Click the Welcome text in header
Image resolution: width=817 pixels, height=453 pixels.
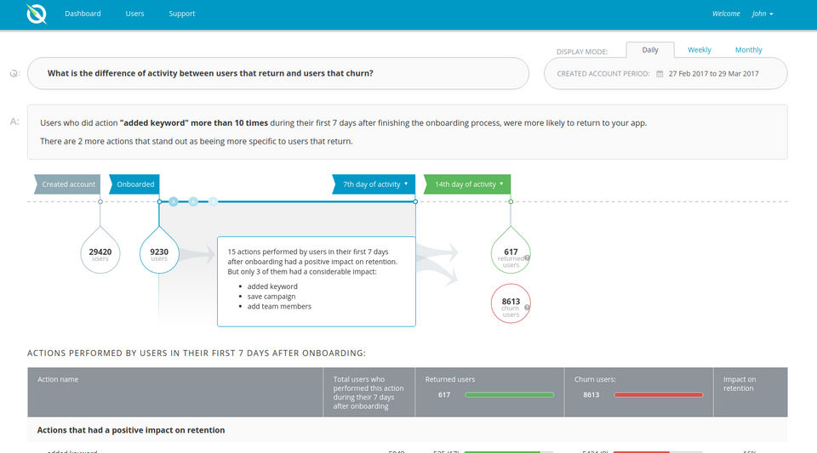click(x=726, y=14)
